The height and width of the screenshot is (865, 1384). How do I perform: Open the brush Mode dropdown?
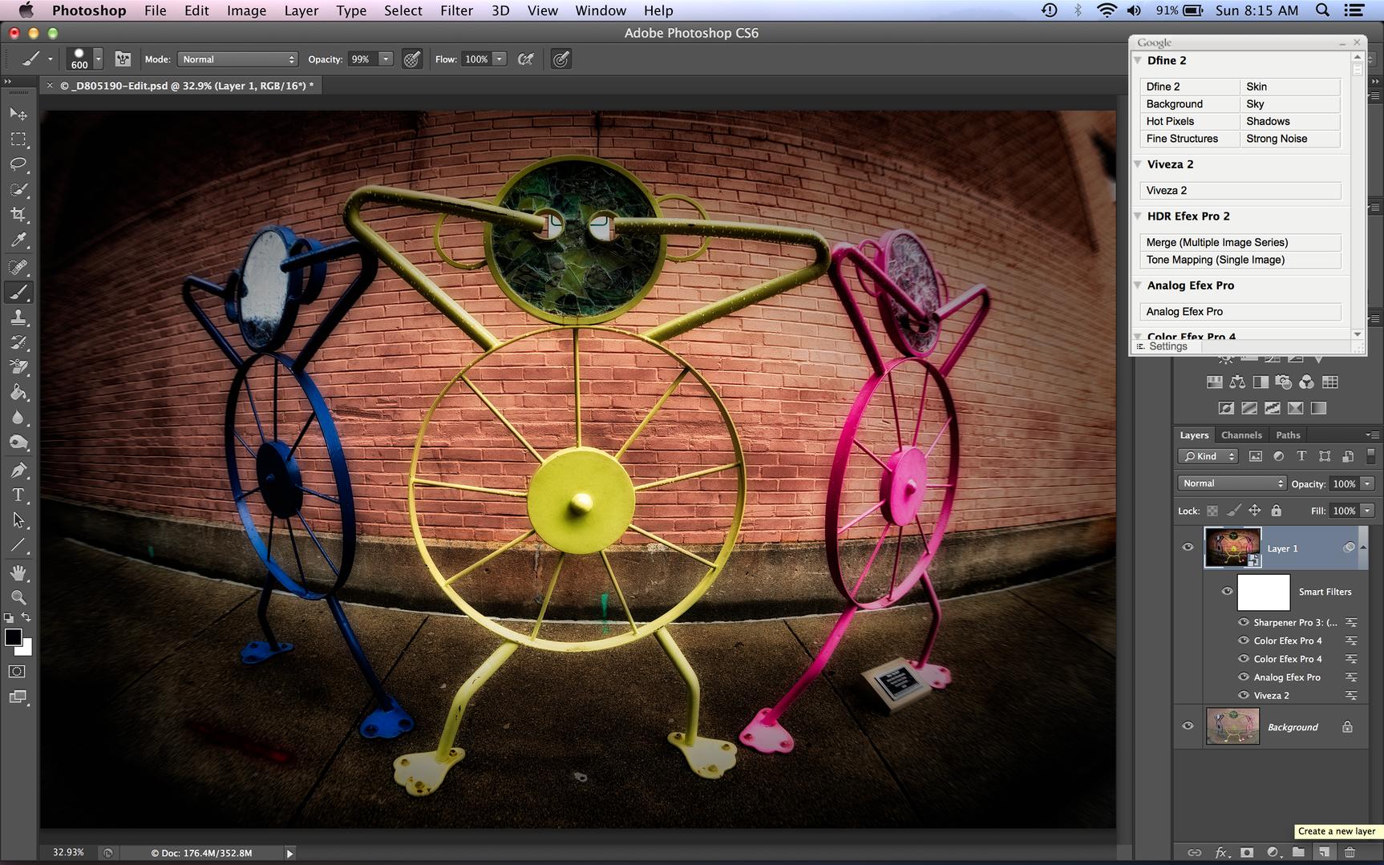click(237, 59)
